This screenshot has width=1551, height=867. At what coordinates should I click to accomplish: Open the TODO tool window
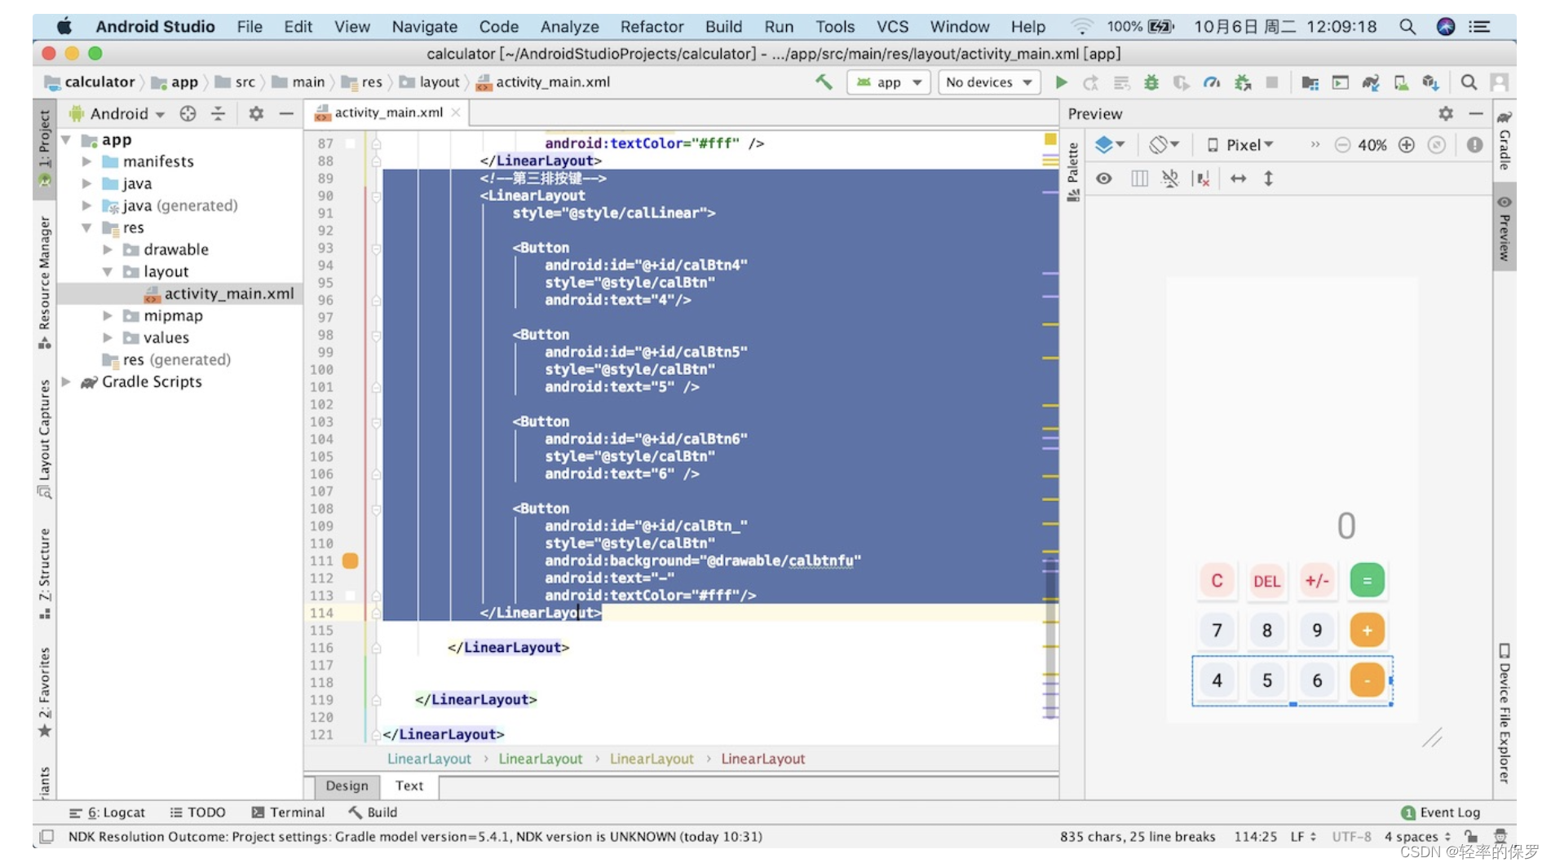[197, 812]
